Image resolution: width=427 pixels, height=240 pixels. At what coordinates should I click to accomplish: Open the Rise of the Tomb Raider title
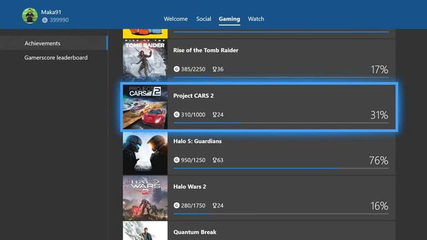pos(206,51)
